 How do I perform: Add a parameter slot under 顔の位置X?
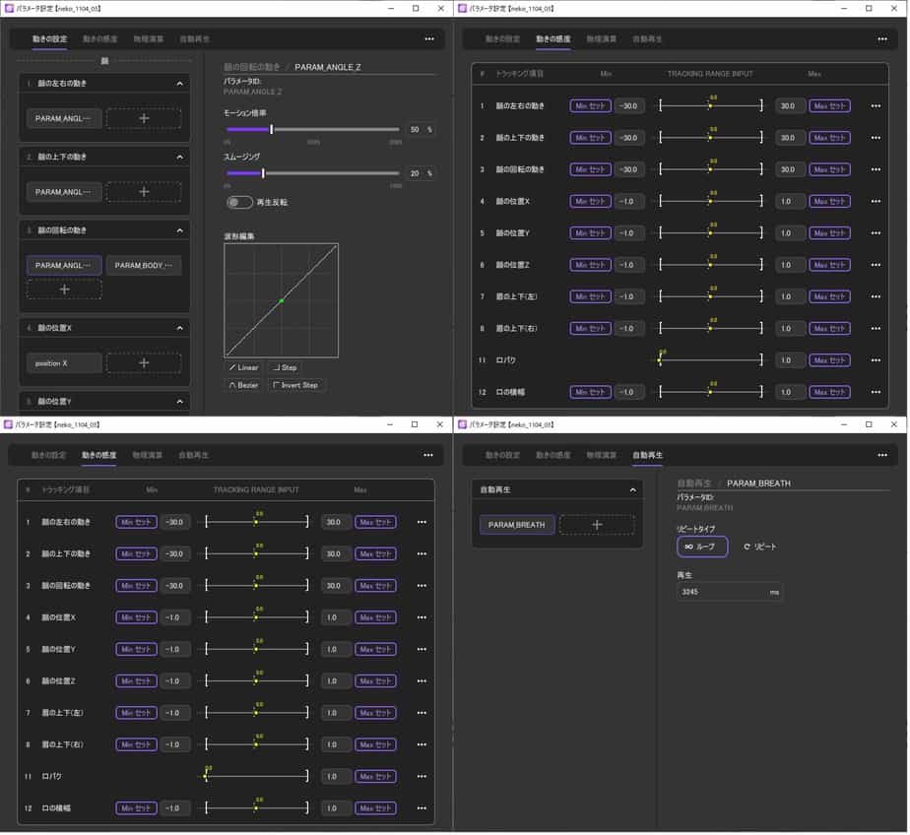tap(144, 363)
